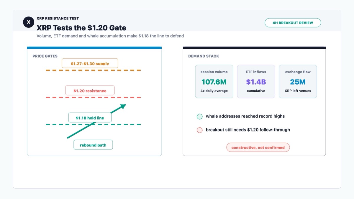Select the 4H Breakout Review button

pos(293,23)
